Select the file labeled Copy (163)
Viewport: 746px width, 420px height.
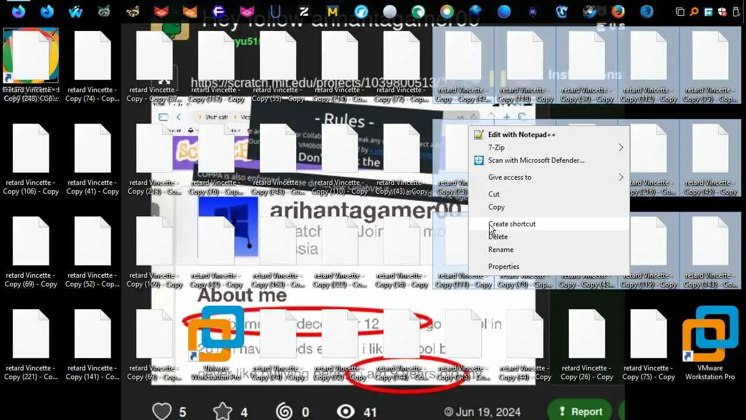coord(278,251)
